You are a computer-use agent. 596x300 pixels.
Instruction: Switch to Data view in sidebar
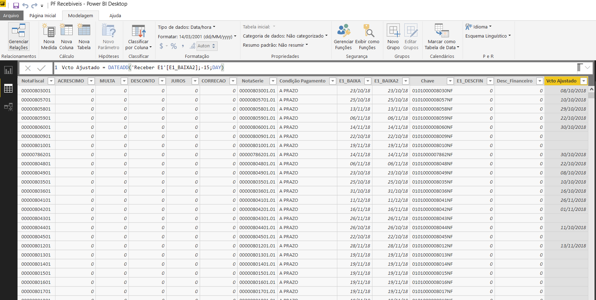click(8, 88)
